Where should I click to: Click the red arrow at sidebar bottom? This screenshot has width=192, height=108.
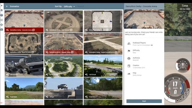pos(1,103)
